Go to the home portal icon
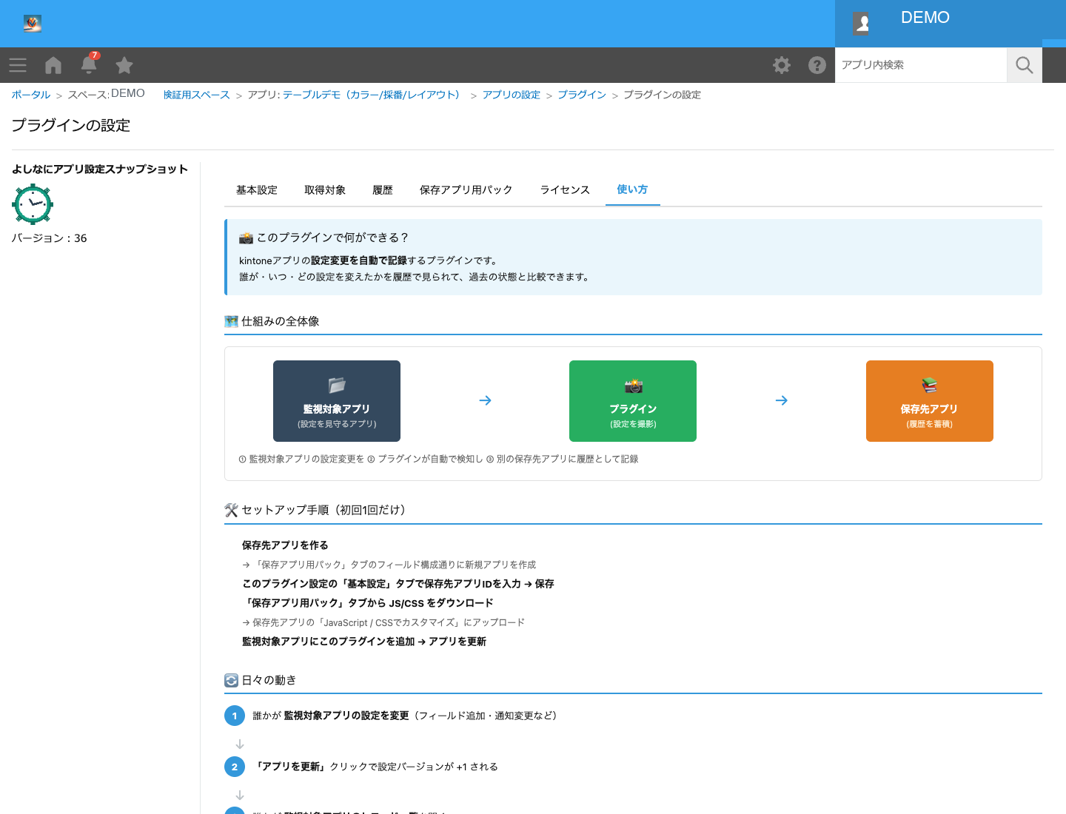1066x814 pixels. coord(53,65)
